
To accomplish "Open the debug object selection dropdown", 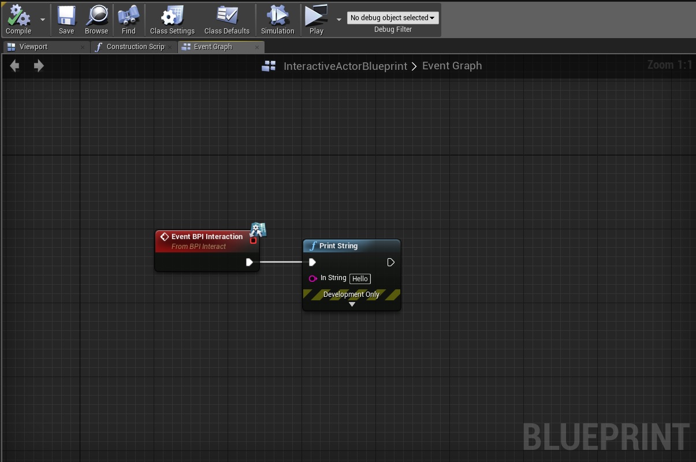I will [x=393, y=18].
